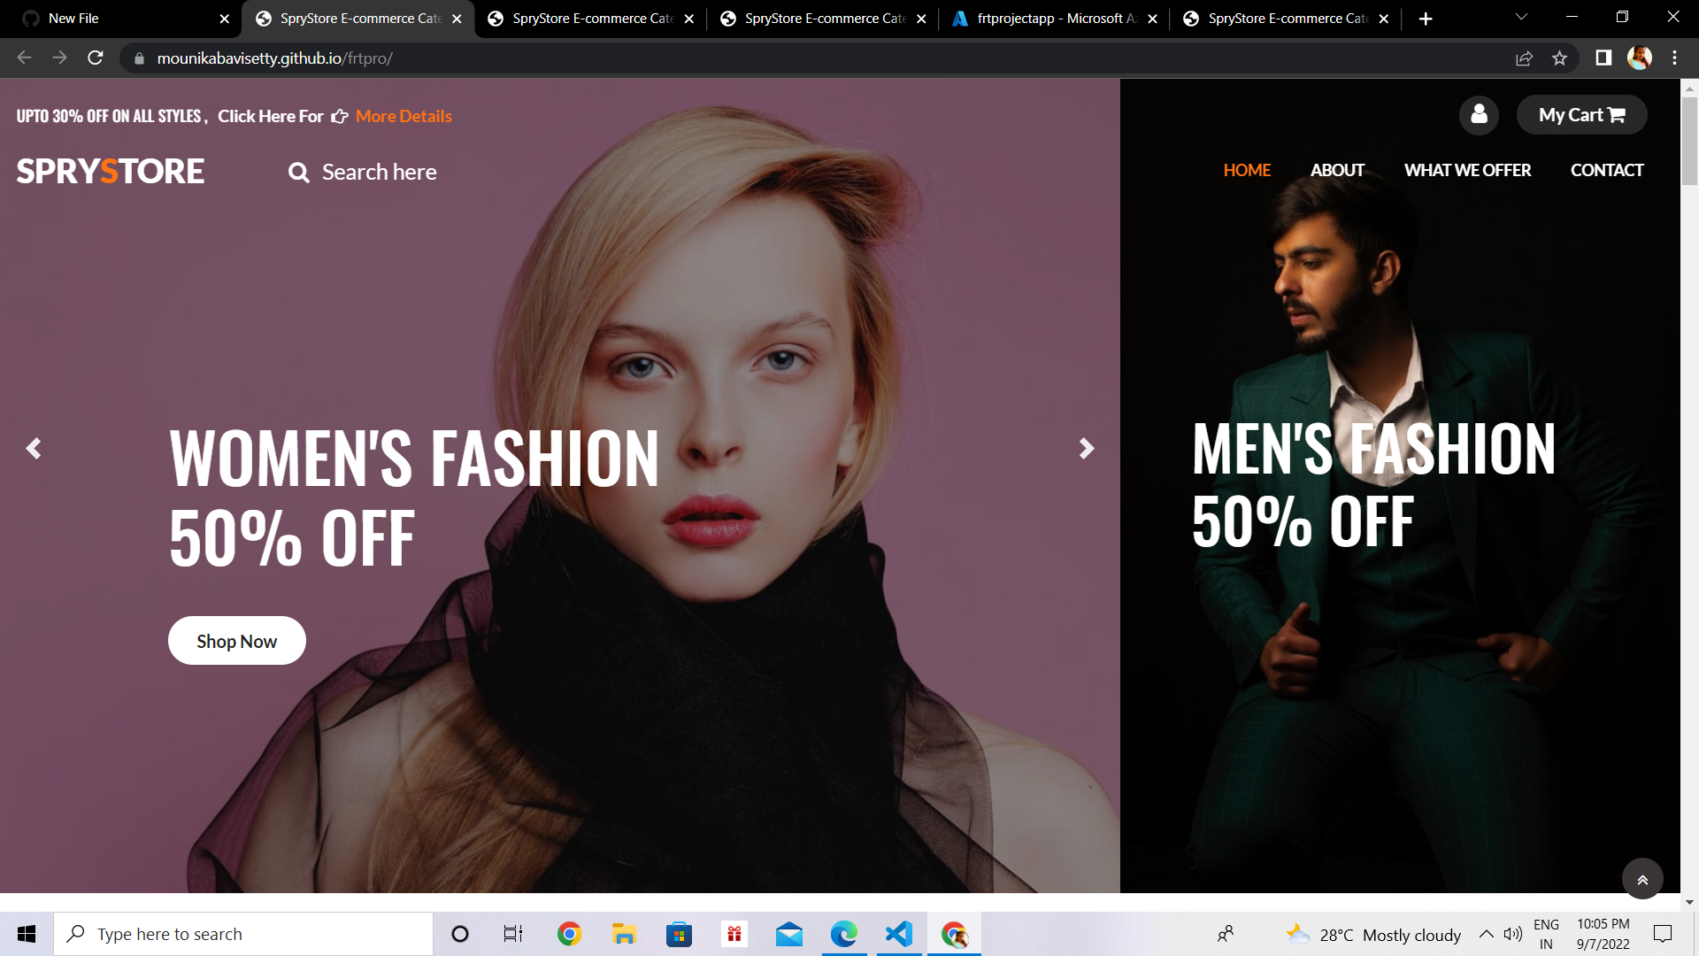Click scroll-to-top double chevron button
Image resolution: width=1699 pixels, height=956 pixels.
(x=1642, y=879)
